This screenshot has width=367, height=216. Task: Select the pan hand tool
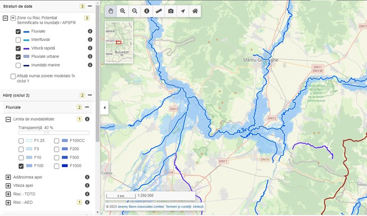[x=111, y=11]
